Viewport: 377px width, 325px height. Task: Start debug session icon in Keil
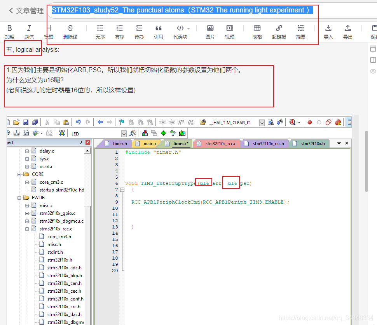pyautogui.click(x=292, y=122)
